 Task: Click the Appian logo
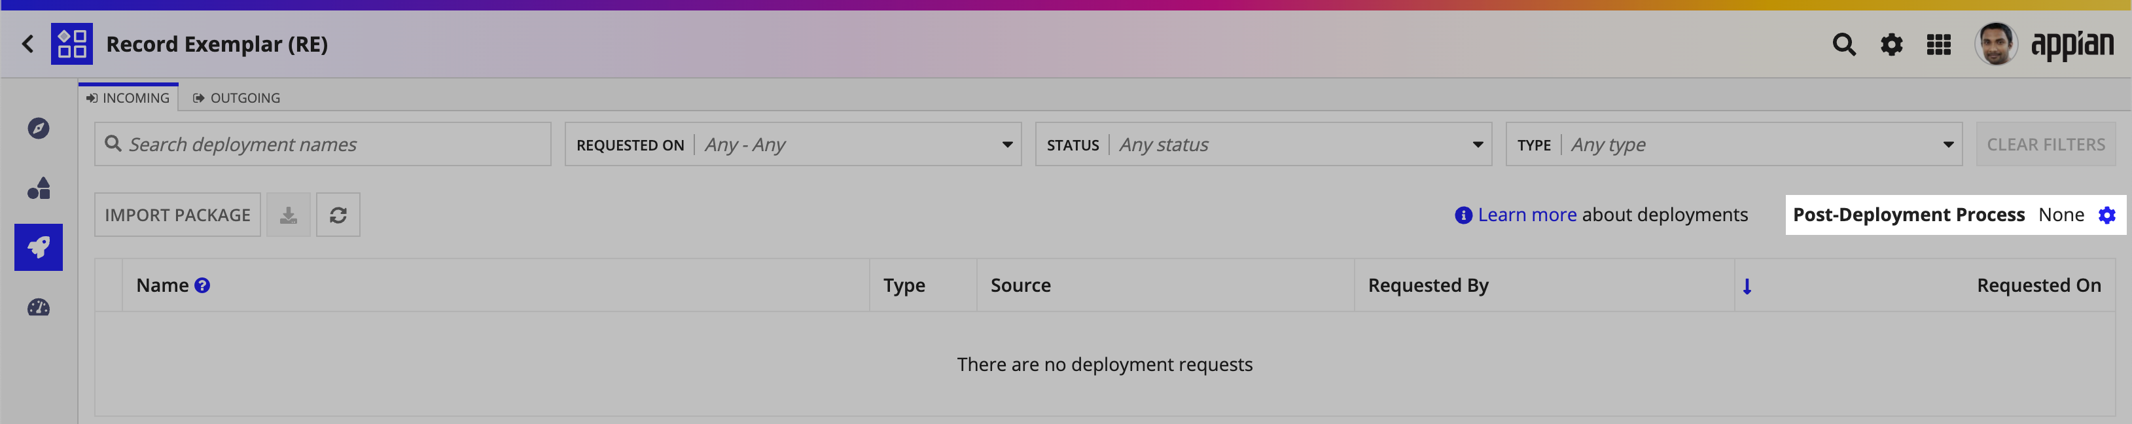click(2072, 44)
